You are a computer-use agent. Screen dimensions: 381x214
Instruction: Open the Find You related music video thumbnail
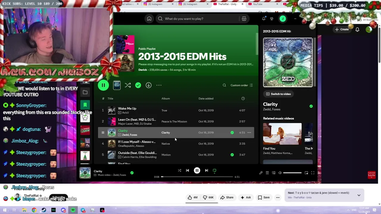[x=282, y=134]
